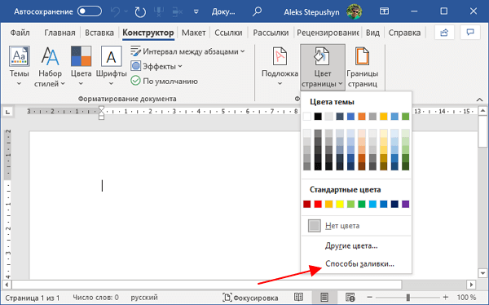The image size is (489, 305).
Task: Click the Число слов: 0 status entry
Action: pyautogui.click(x=95, y=298)
